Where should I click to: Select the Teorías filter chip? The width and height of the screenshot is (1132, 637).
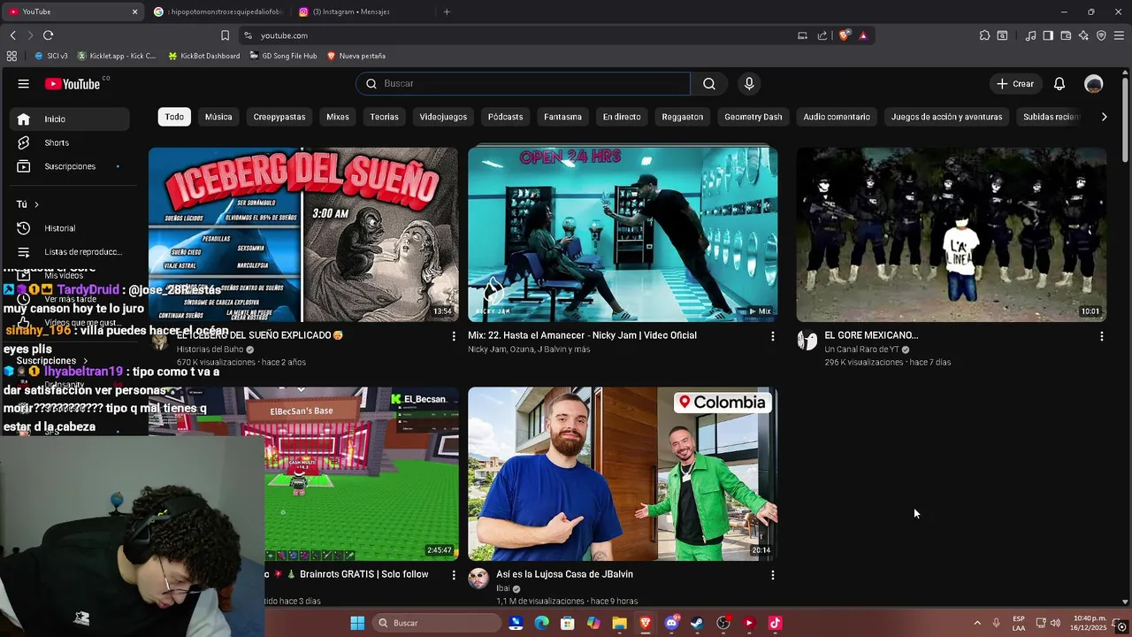385,117
